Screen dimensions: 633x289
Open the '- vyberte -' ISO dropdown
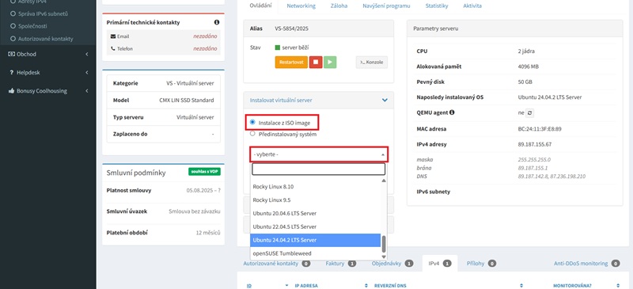pos(319,154)
